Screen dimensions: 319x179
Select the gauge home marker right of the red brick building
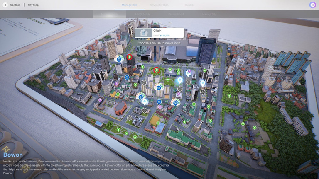pyautogui.click(x=140, y=97)
